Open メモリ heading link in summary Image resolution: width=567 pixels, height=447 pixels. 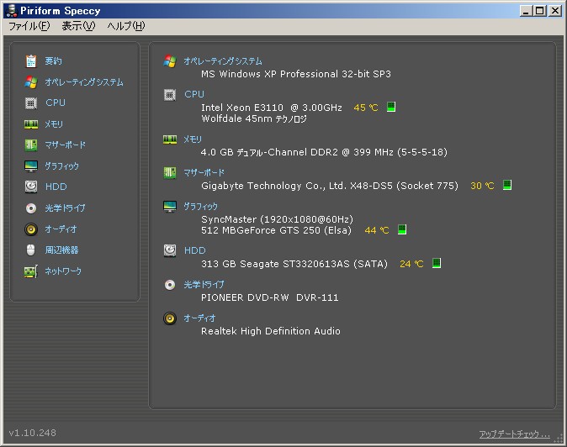(x=193, y=139)
